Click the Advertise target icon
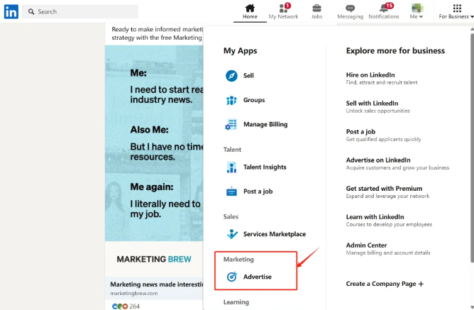Image resolution: width=474 pixels, height=310 pixels. [x=232, y=277]
